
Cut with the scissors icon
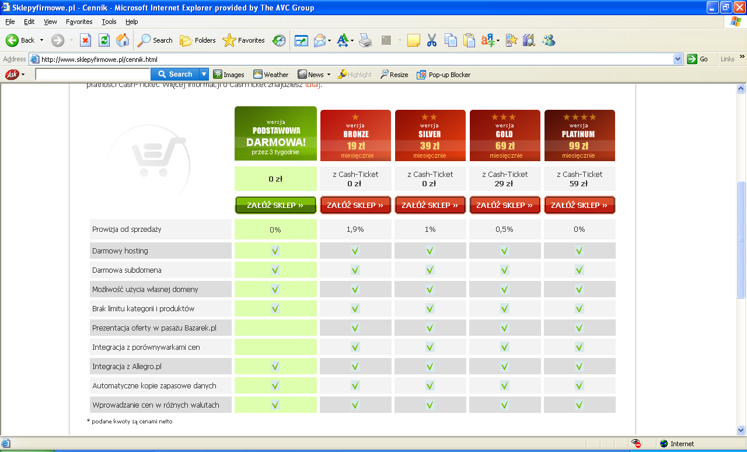pyautogui.click(x=432, y=40)
